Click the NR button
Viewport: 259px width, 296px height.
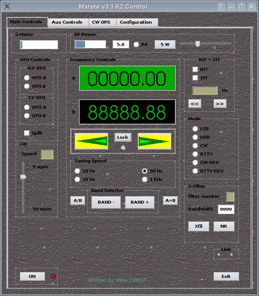pyautogui.click(x=224, y=226)
